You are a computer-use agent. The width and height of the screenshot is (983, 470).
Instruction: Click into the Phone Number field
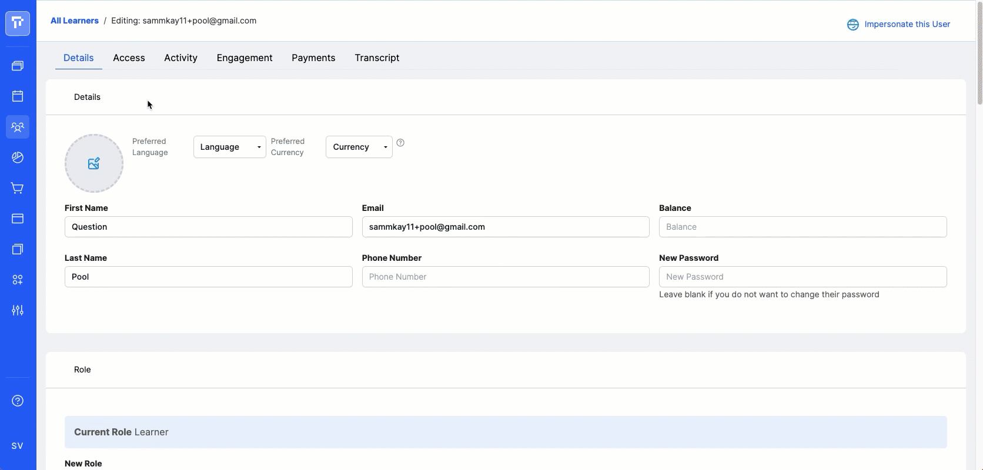[506, 277]
